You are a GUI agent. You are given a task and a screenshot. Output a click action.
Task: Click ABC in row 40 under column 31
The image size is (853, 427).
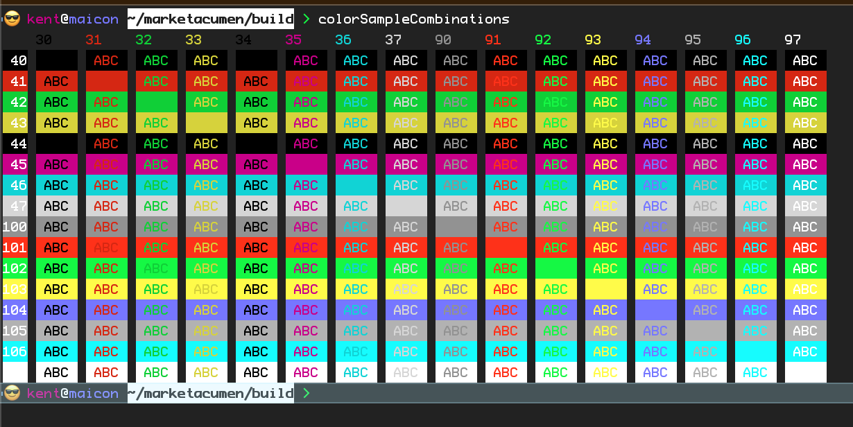pyautogui.click(x=106, y=60)
